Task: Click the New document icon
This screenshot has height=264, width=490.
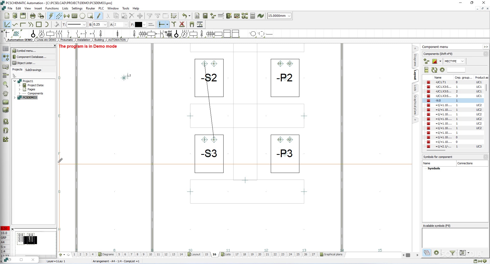Action: [7, 16]
